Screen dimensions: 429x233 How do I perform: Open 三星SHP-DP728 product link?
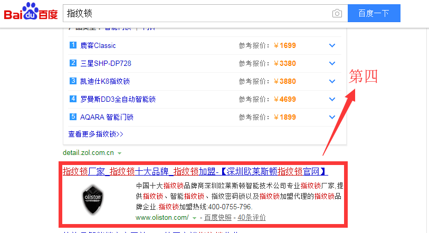click(x=106, y=63)
